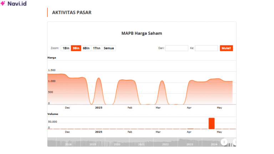Click the MAPB Harga Saham chart title
The height and width of the screenshot is (154, 274).
(x=142, y=34)
